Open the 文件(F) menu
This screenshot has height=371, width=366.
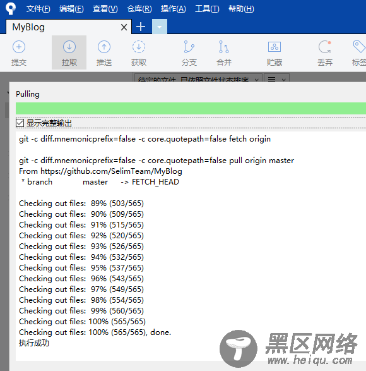38,9
